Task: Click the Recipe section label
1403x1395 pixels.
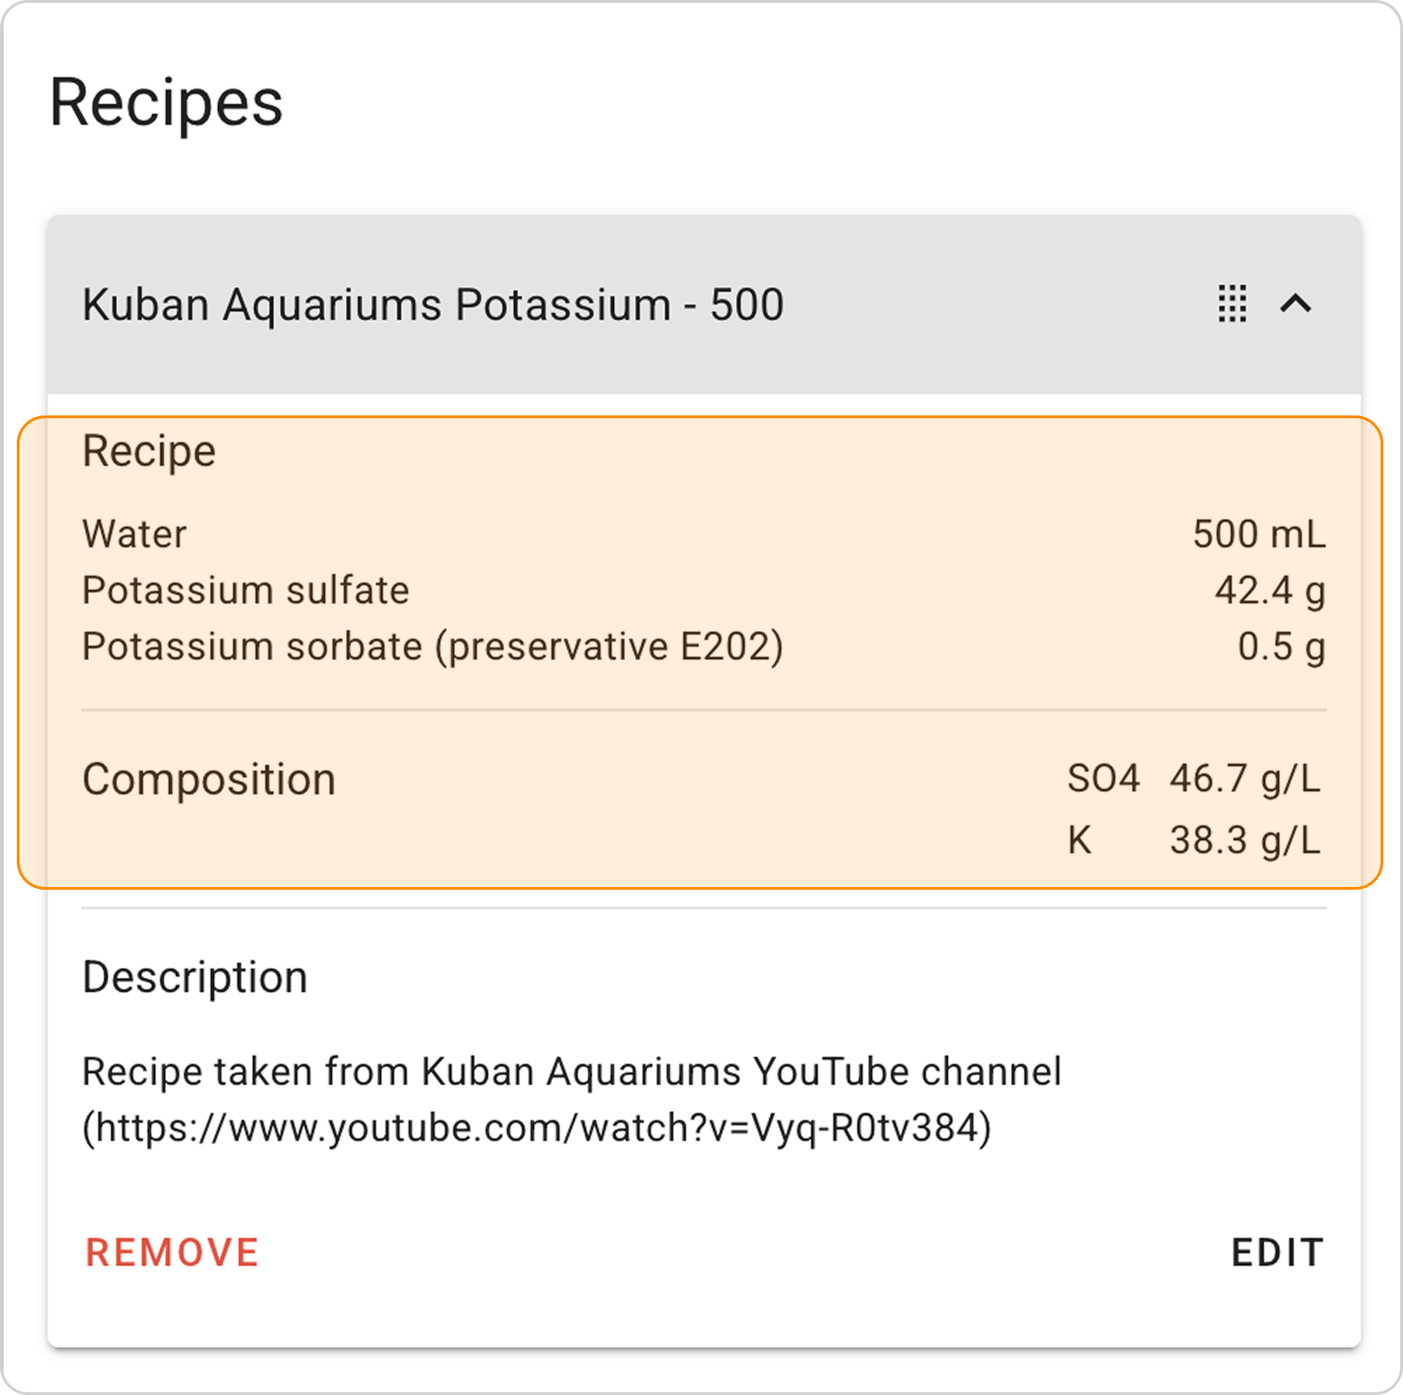Action: point(149,451)
